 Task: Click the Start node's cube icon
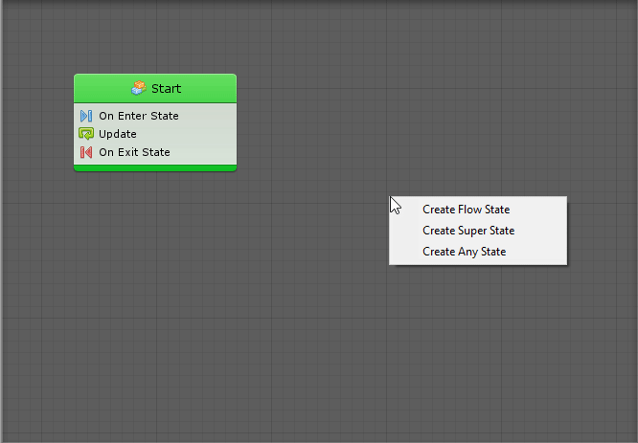[139, 88]
